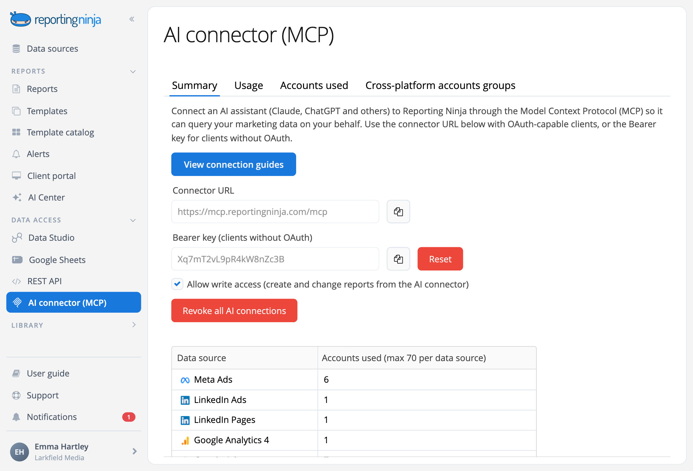This screenshot has height=471, width=693.
Task: Select the Google Analytics 4 row
Action: (354, 440)
